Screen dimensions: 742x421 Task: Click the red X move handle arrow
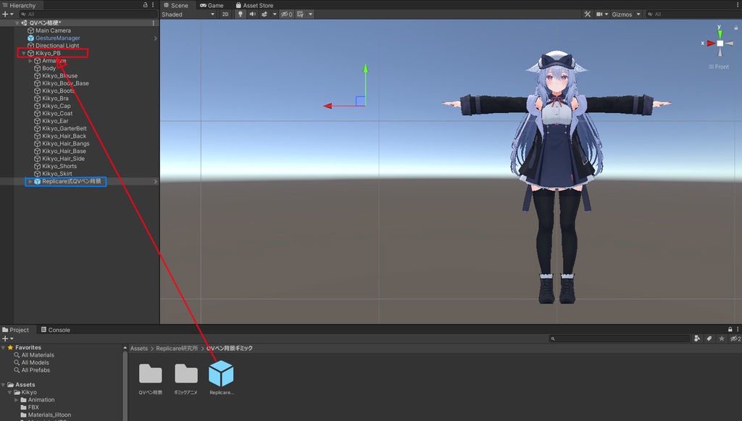point(328,106)
